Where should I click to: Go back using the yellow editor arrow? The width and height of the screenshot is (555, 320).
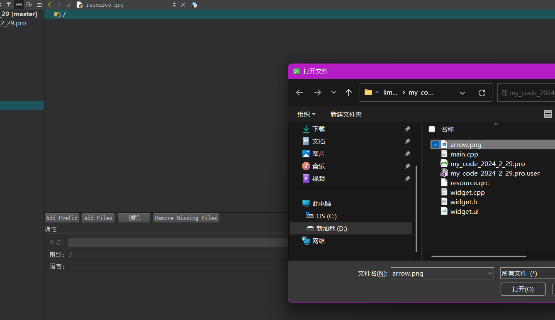pyautogui.click(x=49, y=5)
